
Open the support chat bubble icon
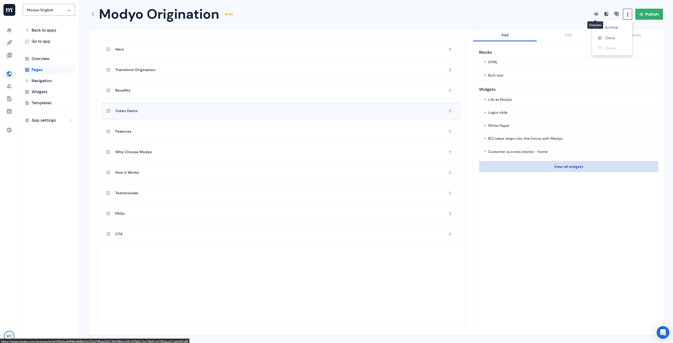[x=663, y=332]
